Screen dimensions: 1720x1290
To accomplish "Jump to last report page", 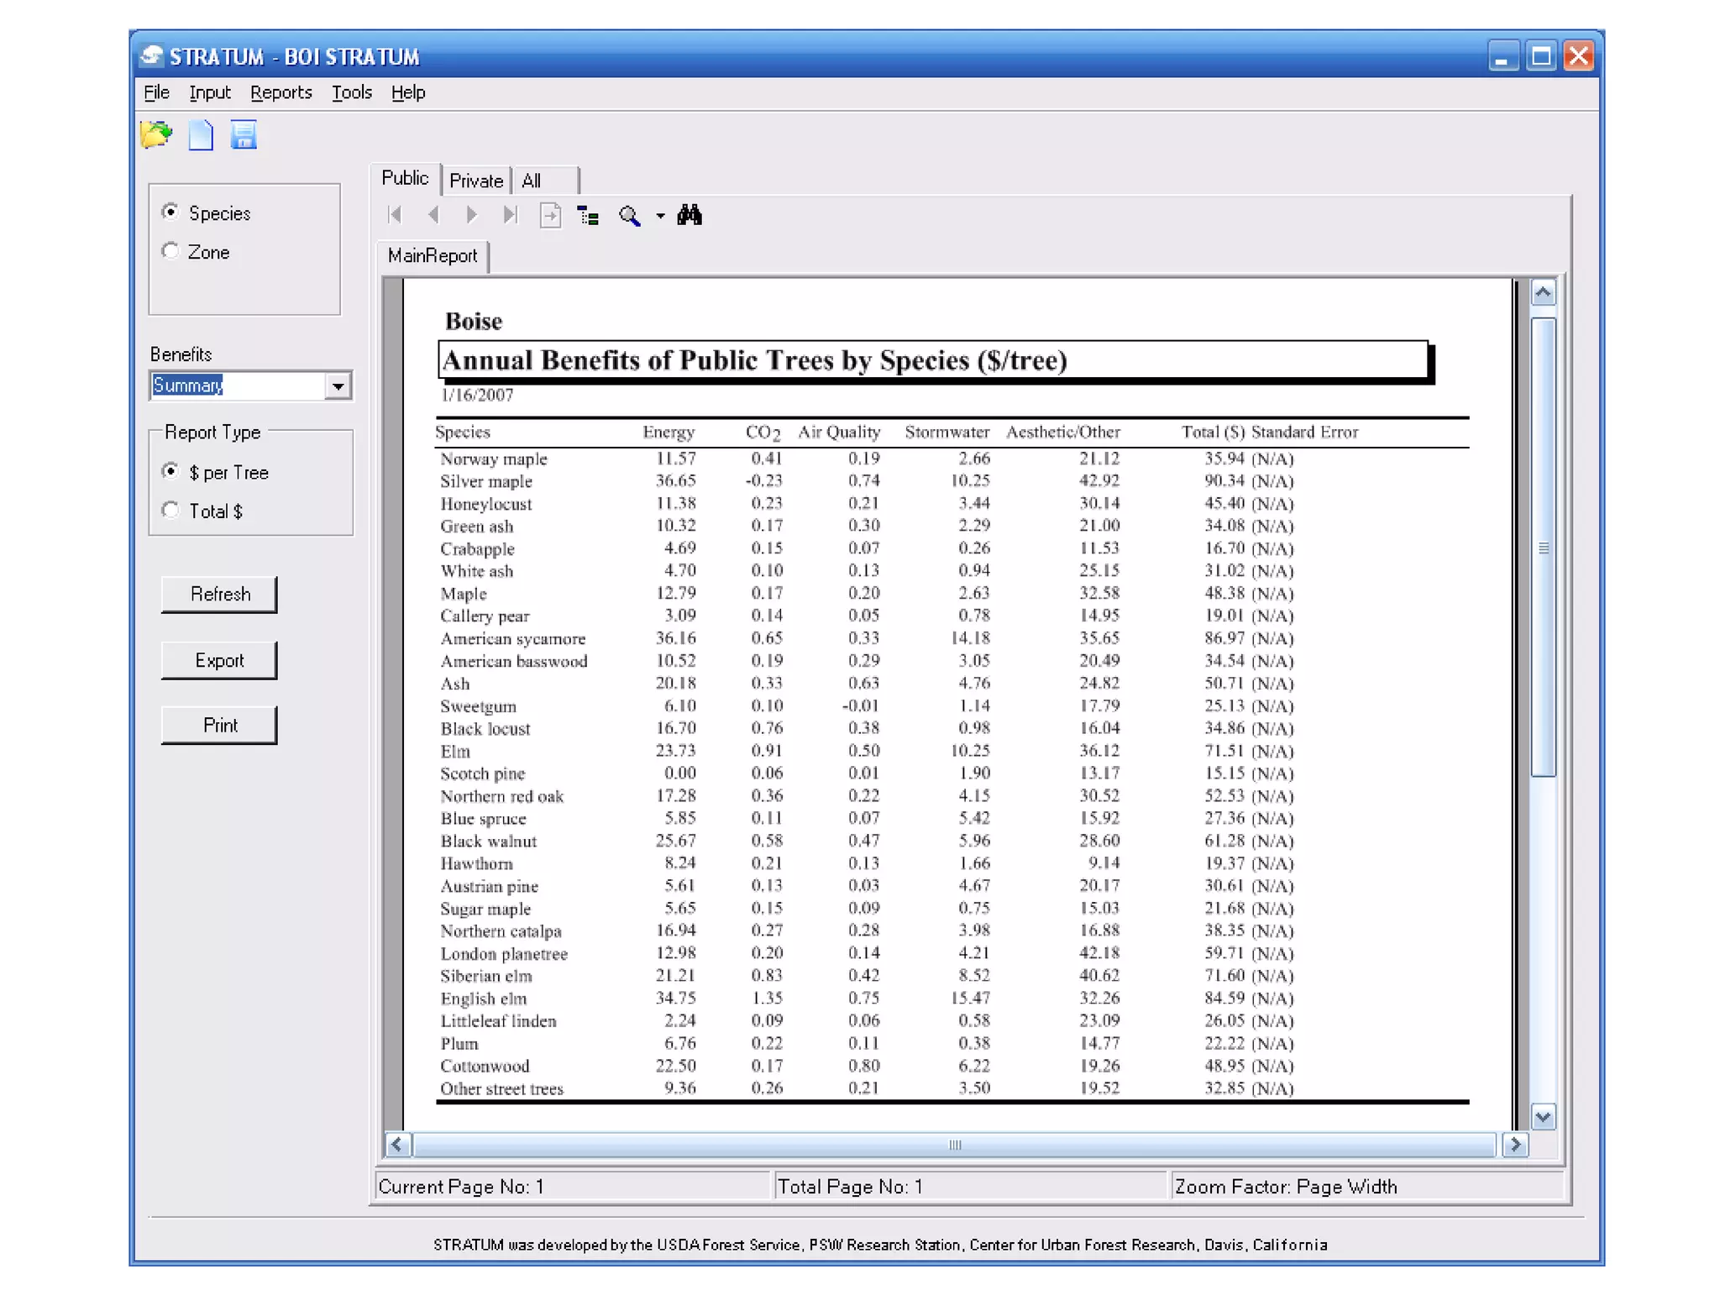I will (510, 215).
